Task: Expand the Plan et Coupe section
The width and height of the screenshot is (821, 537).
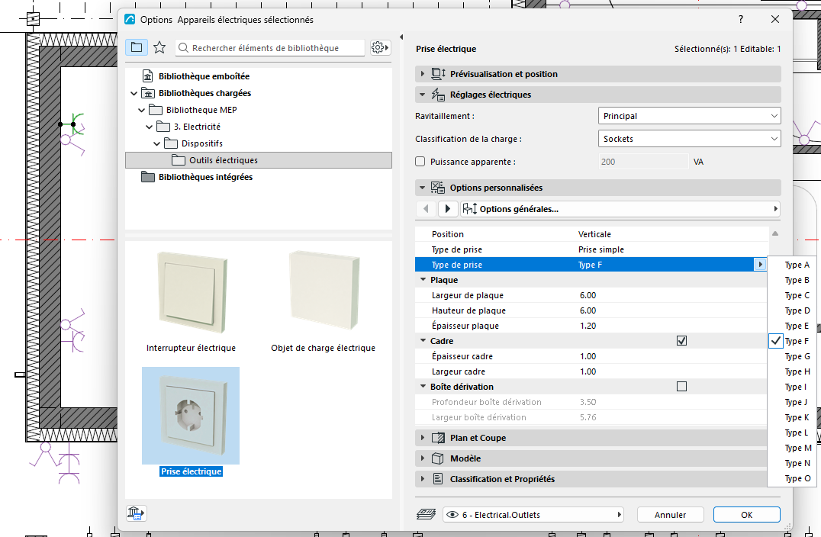Action: point(423,438)
